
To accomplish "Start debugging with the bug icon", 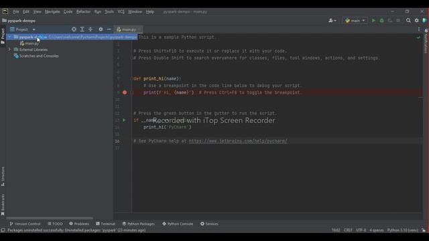I will click(x=381, y=21).
